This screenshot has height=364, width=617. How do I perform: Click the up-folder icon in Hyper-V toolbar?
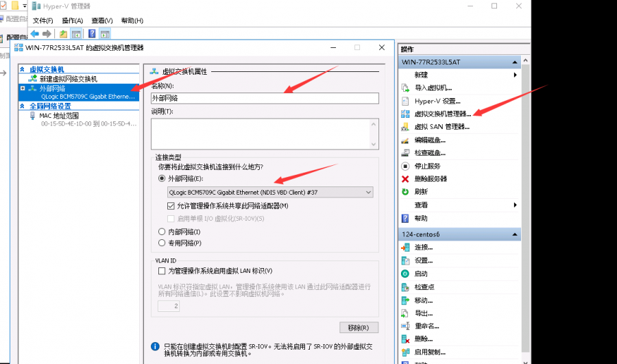coord(63,34)
